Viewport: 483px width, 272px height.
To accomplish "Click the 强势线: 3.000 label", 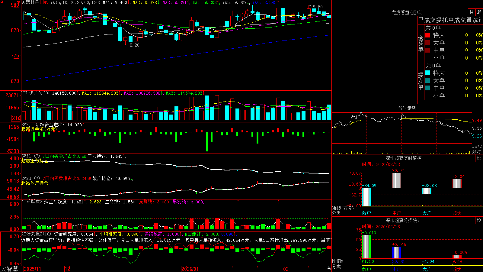I will pyautogui.click(x=154, y=202).
